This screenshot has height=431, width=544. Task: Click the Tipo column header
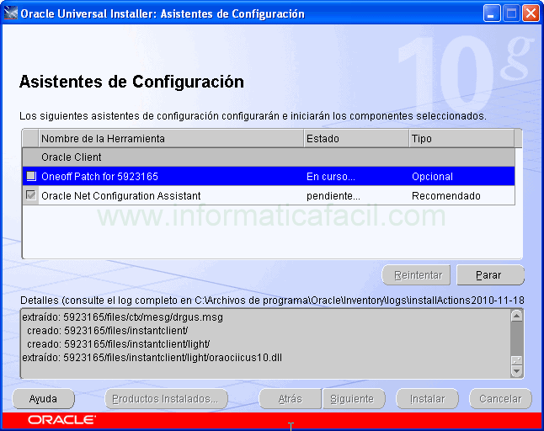pos(461,139)
